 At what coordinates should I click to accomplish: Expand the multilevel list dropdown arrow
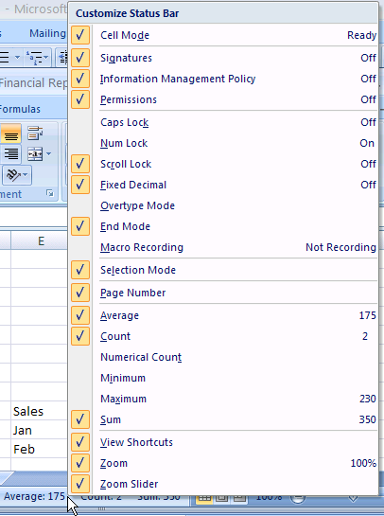coord(46,58)
